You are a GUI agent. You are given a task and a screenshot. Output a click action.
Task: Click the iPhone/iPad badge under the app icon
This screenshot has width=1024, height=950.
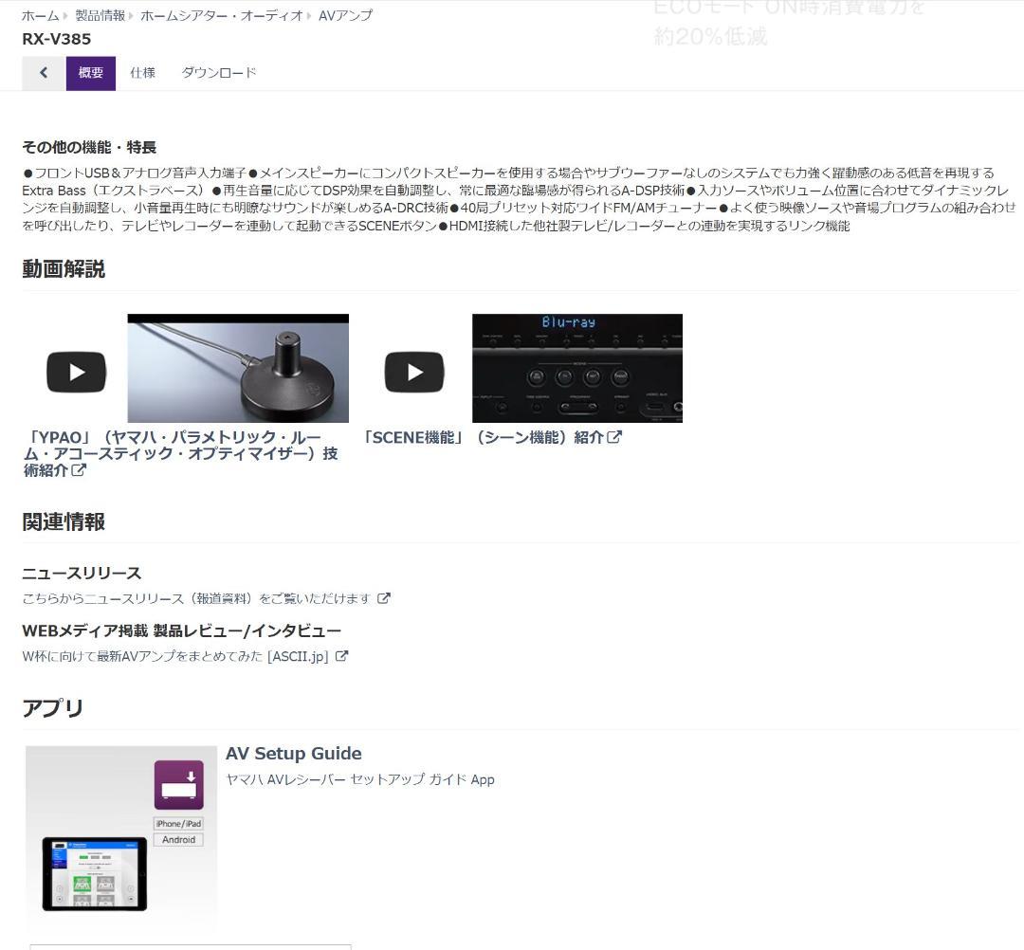click(x=178, y=824)
